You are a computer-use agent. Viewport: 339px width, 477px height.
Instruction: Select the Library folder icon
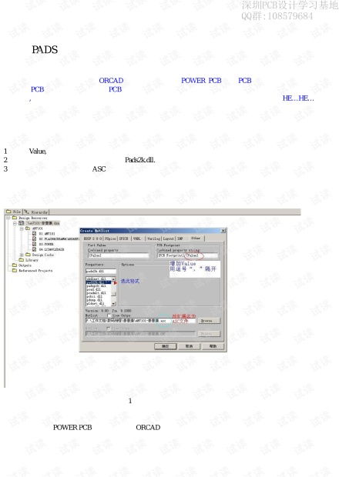coord(22,260)
